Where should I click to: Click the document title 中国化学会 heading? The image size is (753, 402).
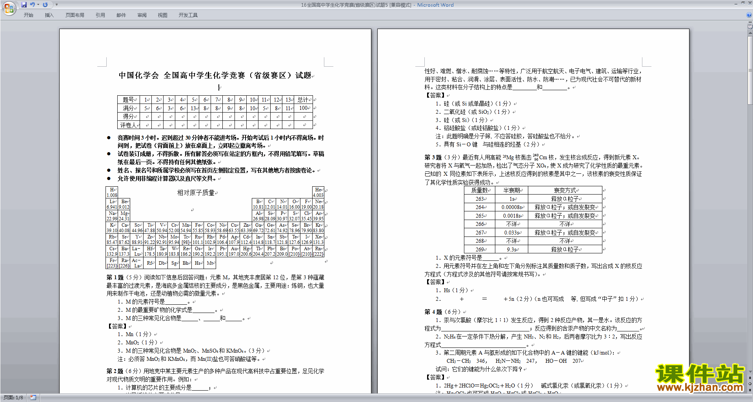(x=215, y=75)
